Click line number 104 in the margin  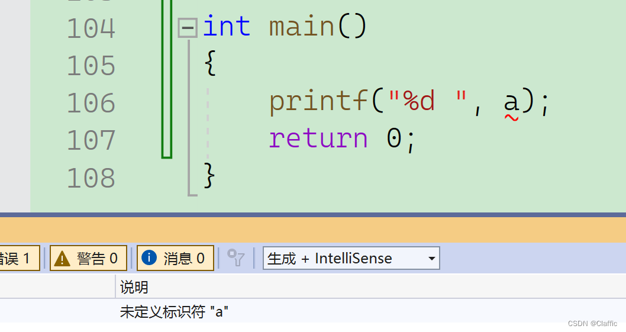click(x=91, y=28)
